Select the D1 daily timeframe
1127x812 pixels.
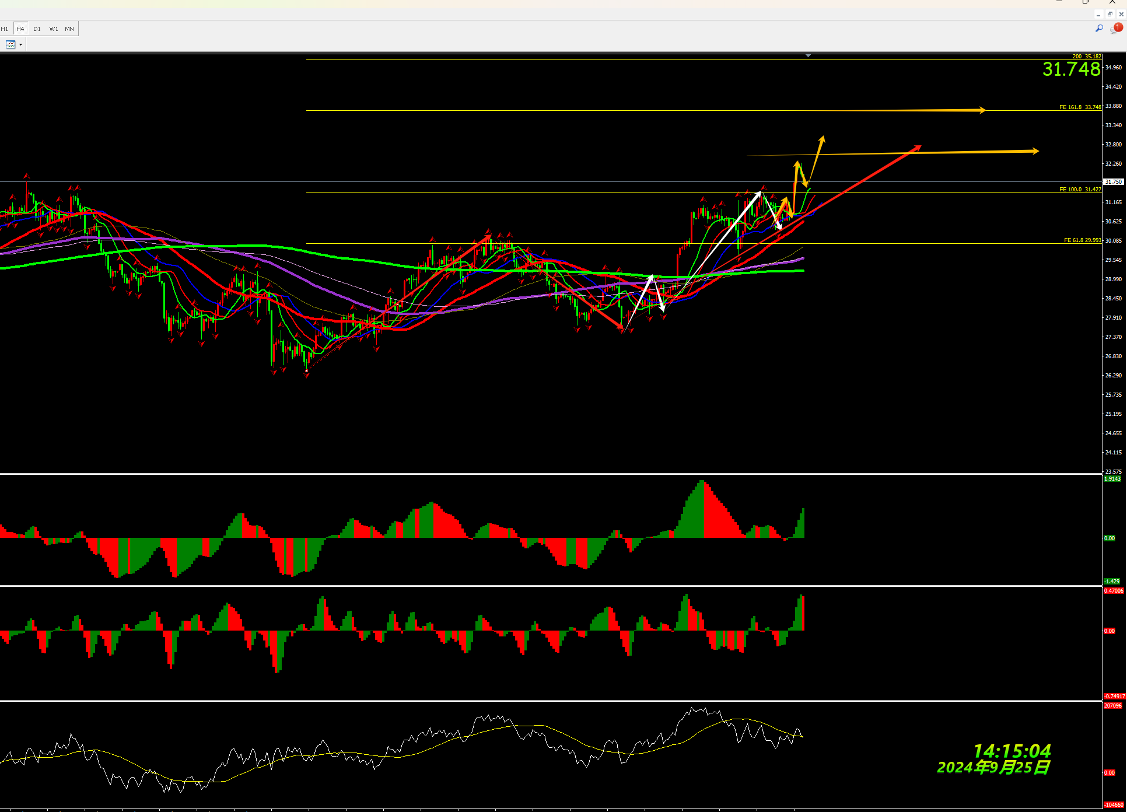click(x=37, y=29)
